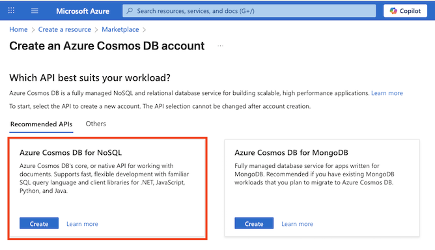
Task: Click the search magnifier icon
Action: click(x=130, y=11)
